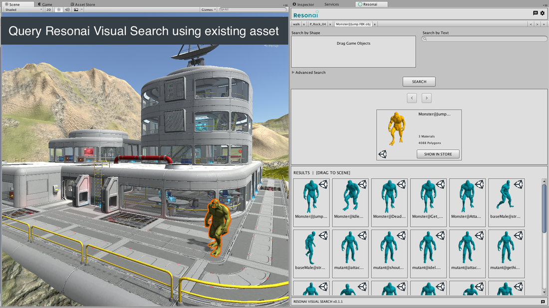Screen dimensions: 549x308
Task: Click Unity icon on mutant@idel result
Action: (441, 236)
